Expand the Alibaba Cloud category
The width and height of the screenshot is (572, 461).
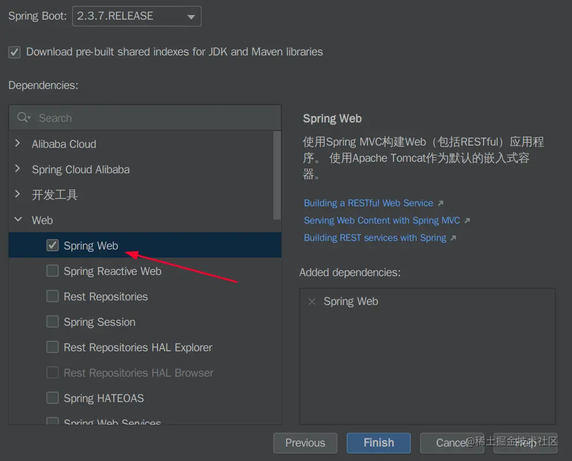17,143
